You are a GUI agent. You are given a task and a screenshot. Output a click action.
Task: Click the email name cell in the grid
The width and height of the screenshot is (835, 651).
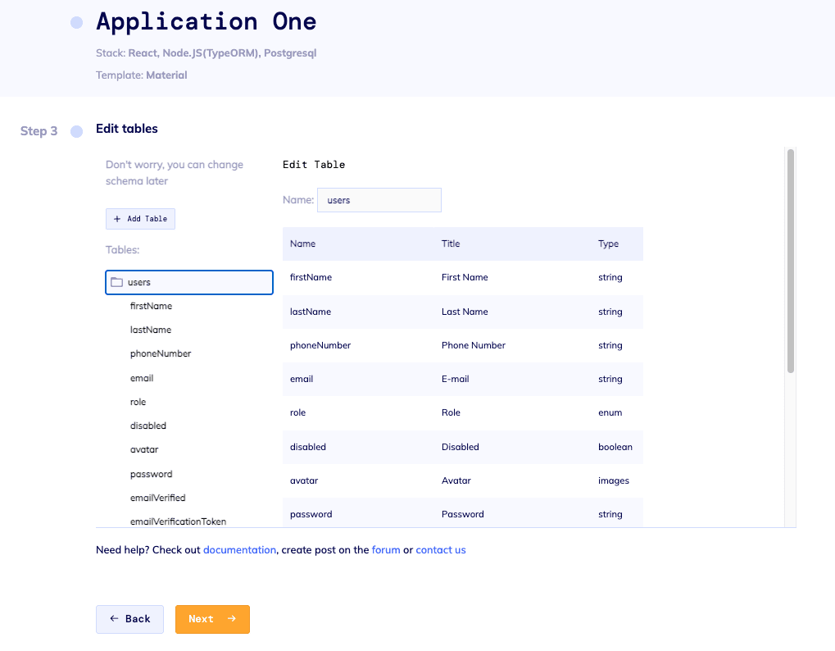302,380
